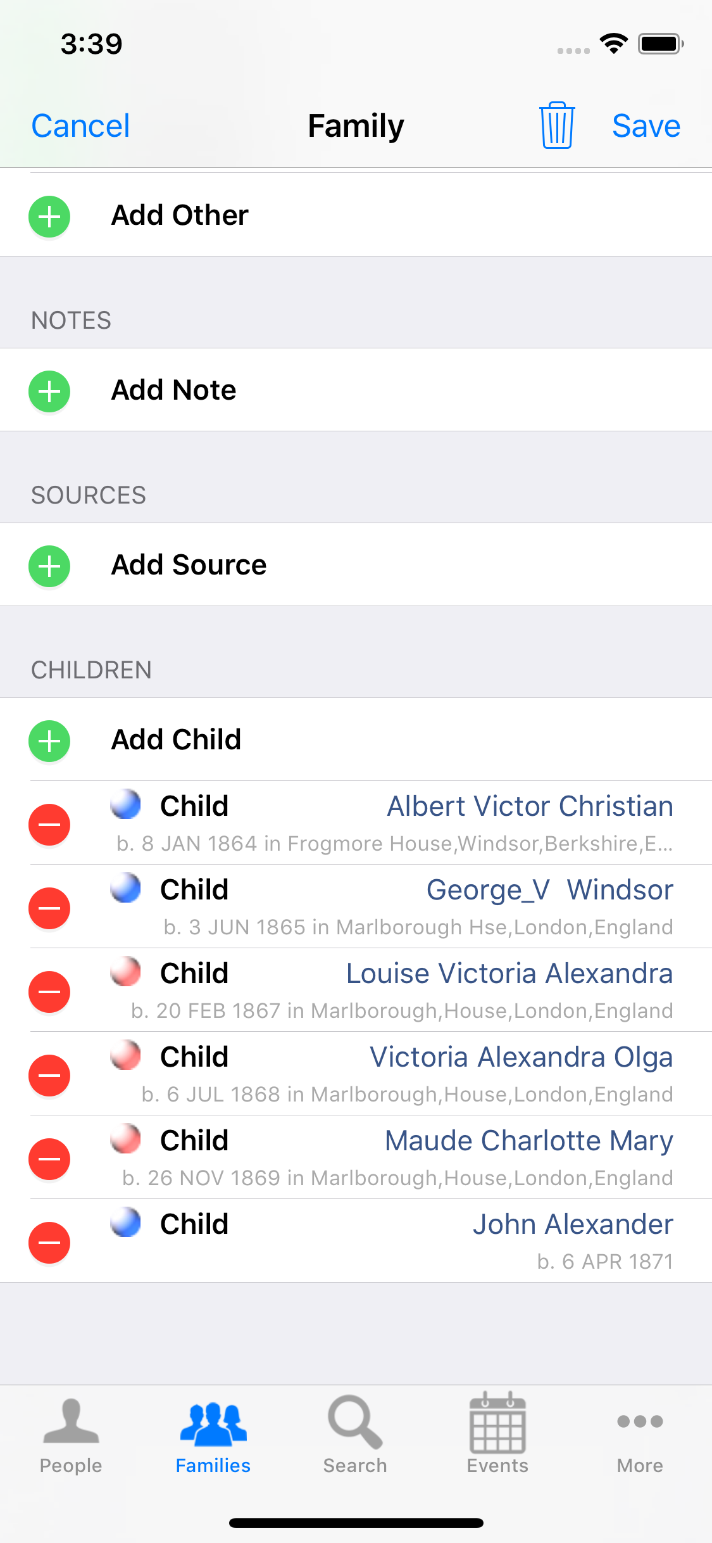Tap red minus beside Victoria Alexandra Olga
The width and height of the screenshot is (712, 1543).
49,1075
